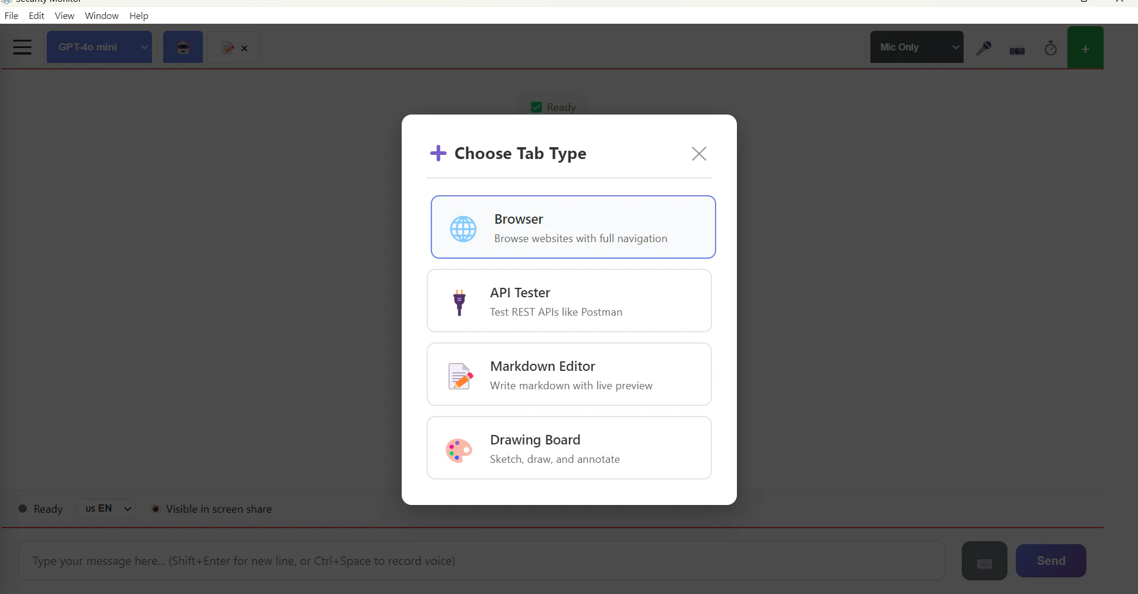Open the hamburger menu icon
Screen dimensions: 1138x594
tap(23, 47)
